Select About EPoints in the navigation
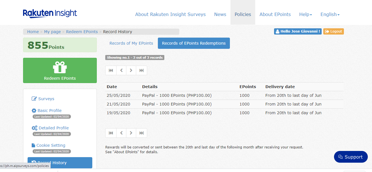Screen dimensions: 372x172 275,14
